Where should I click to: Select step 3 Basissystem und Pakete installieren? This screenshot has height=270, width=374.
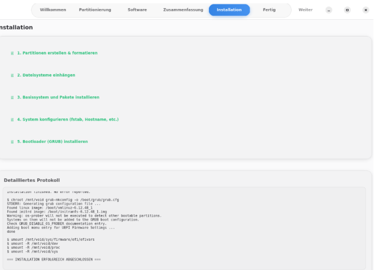click(x=58, y=97)
